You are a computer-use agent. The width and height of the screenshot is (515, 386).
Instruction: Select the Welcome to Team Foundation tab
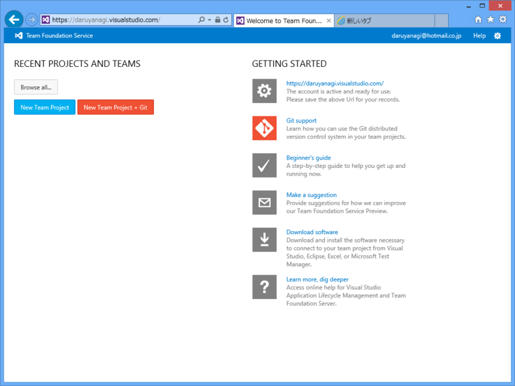coord(284,21)
